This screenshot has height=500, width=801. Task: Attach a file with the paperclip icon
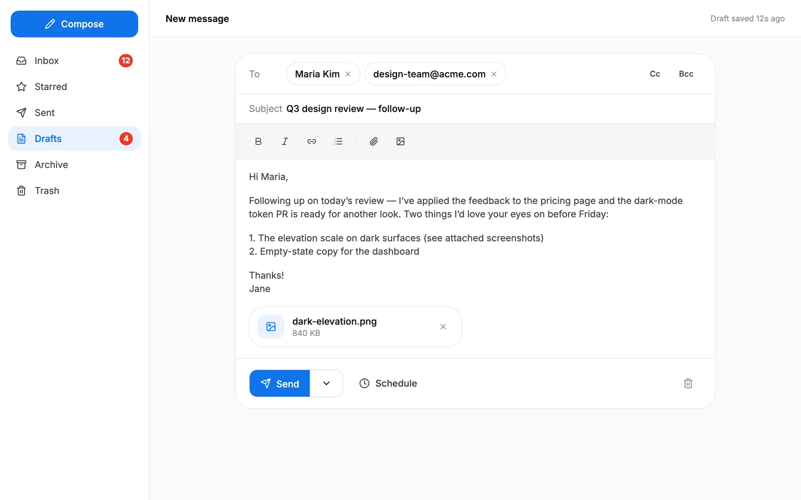pyautogui.click(x=374, y=141)
